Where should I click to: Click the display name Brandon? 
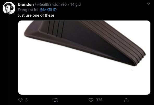pyautogui.click(x=26, y=4)
